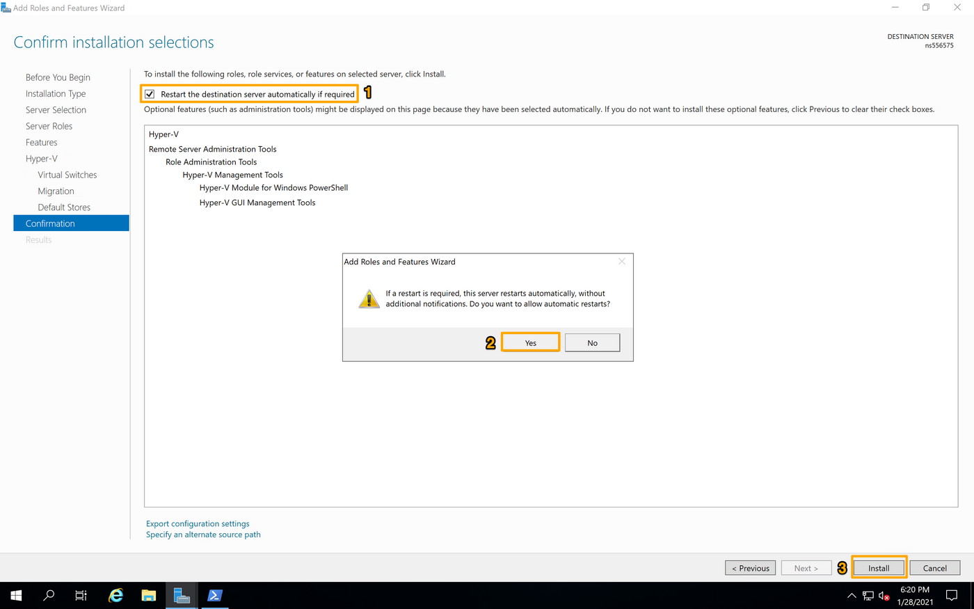
Task: Open the Action Center notification icon
Action: coord(952,595)
